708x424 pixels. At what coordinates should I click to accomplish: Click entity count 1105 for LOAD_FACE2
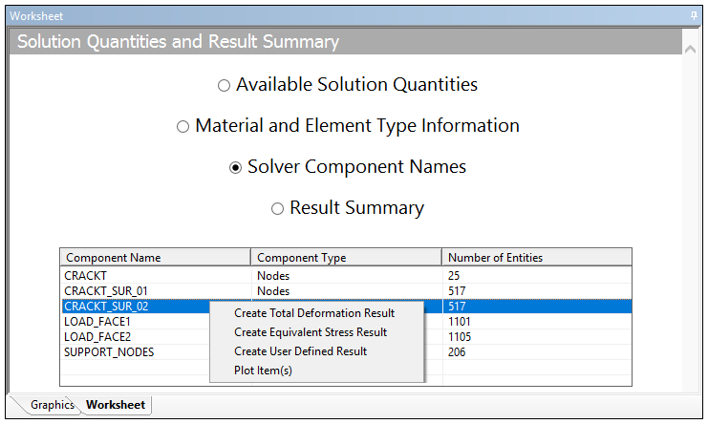pyautogui.click(x=459, y=337)
